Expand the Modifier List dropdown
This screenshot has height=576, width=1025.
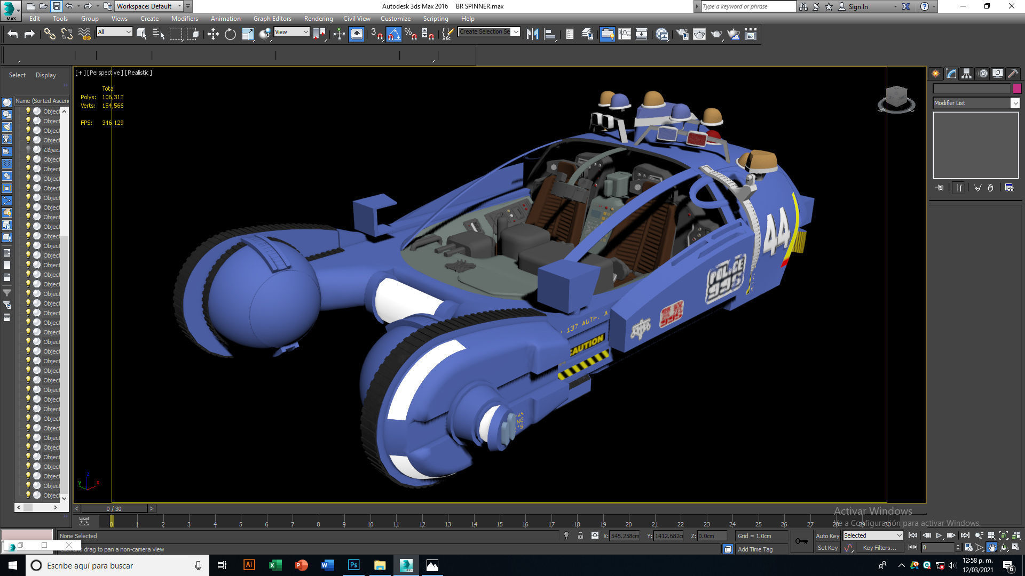(1015, 103)
